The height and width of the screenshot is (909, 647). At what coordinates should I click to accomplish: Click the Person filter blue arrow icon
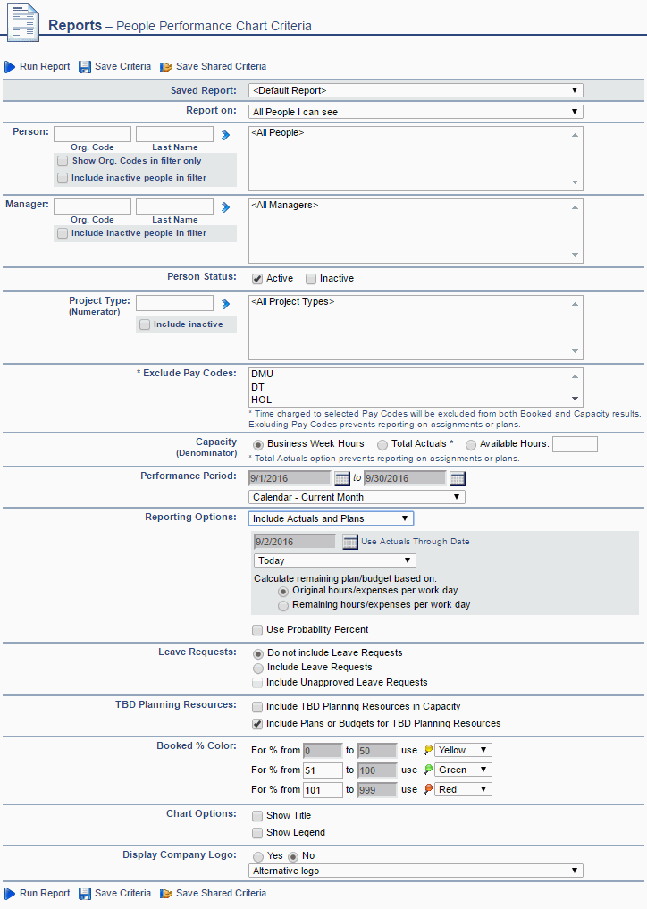[x=226, y=134]
